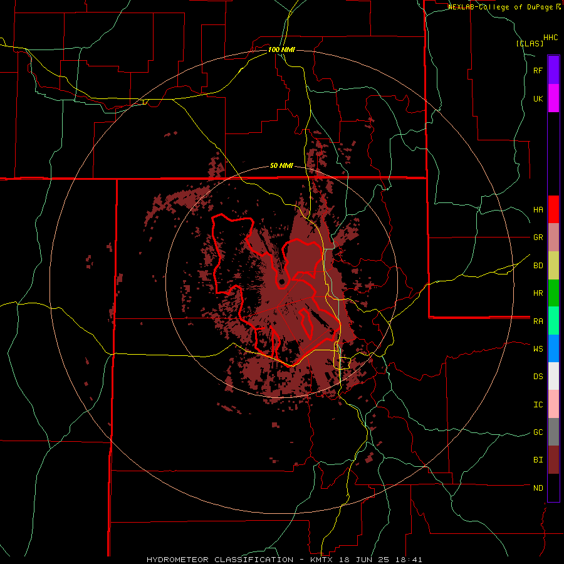Click the HR green legend swatch
564x564 pixels.
point(553,293)
